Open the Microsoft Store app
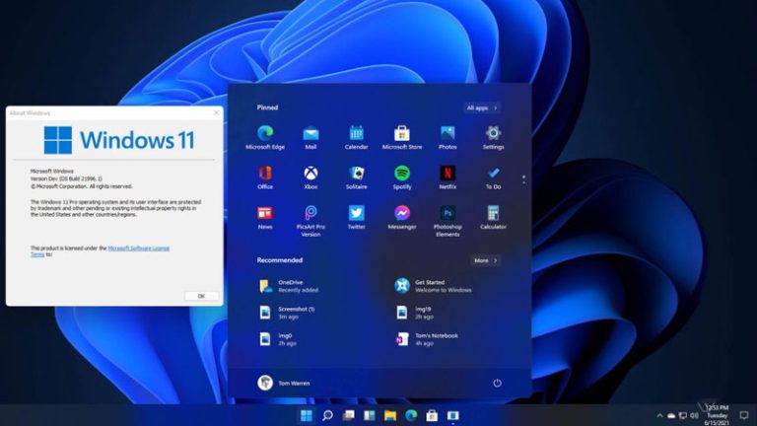 tap(402, 133)
